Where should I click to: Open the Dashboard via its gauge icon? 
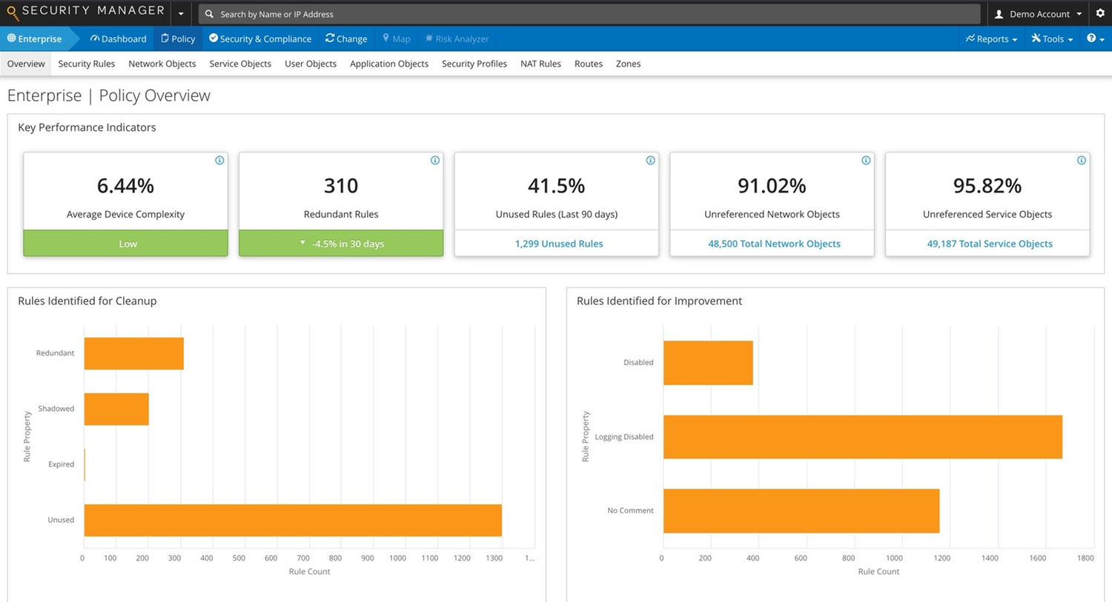(97, 39)
